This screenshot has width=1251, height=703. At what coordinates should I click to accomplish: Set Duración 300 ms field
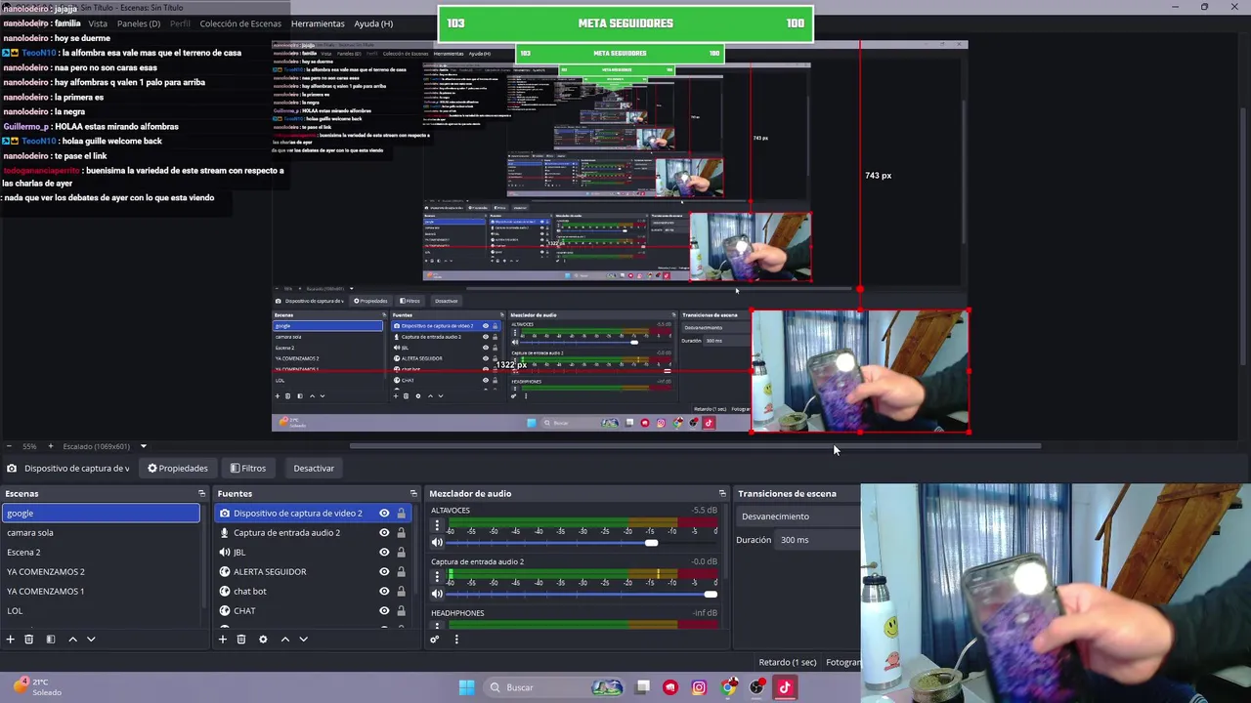pyautogui.click(x=818, y=540)
